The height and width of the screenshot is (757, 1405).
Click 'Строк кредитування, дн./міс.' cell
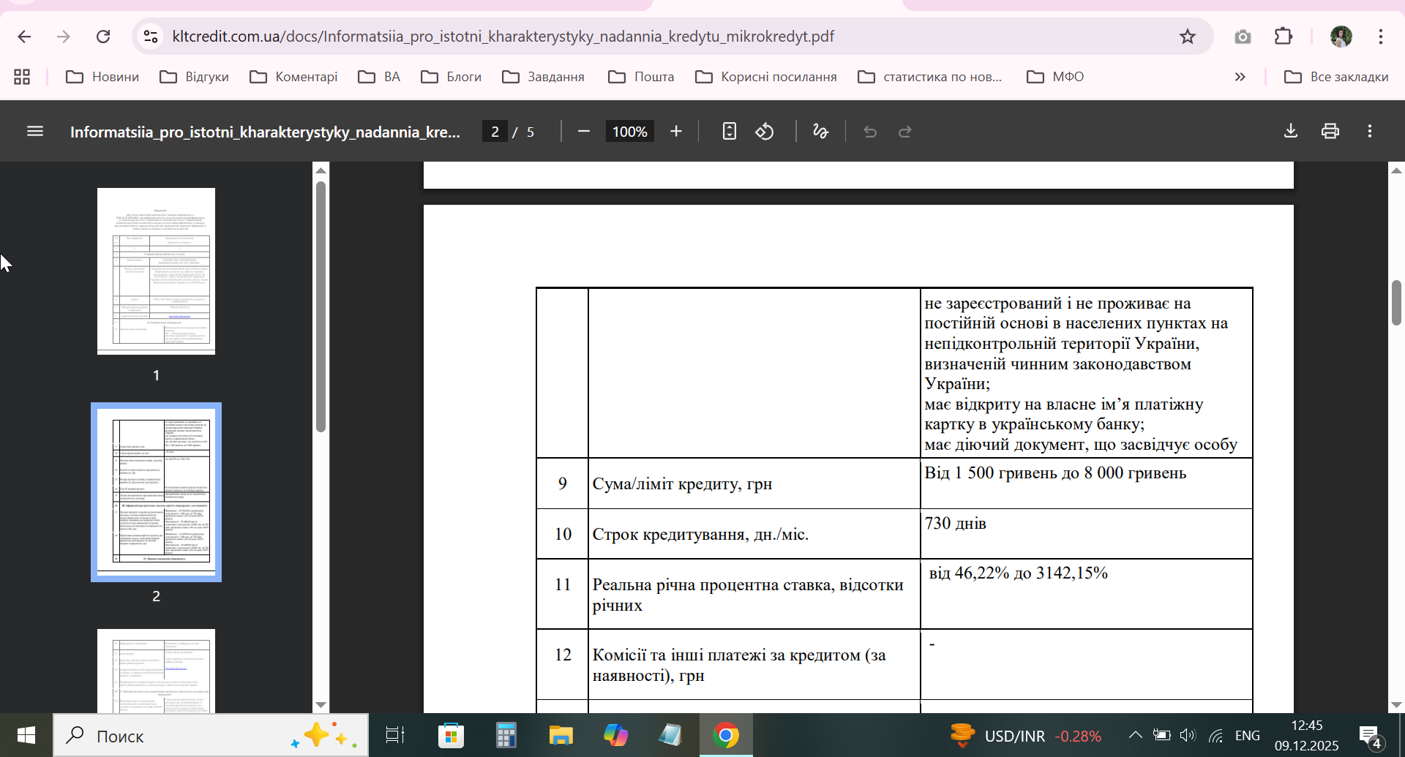[x=754, y=534]
